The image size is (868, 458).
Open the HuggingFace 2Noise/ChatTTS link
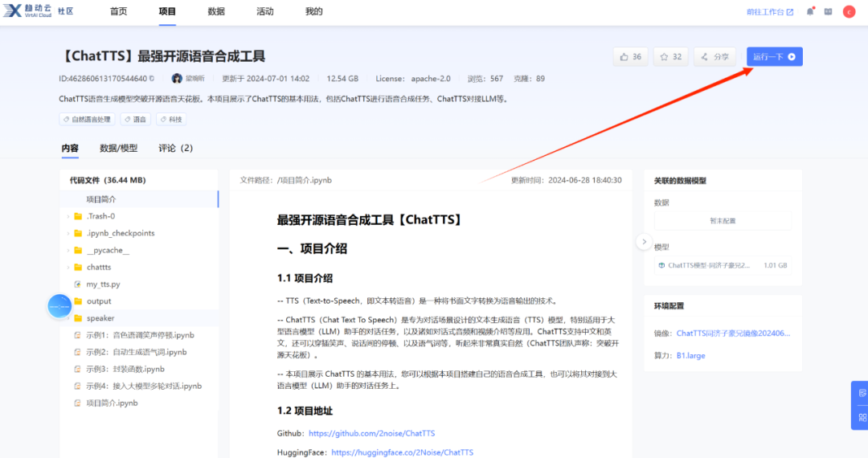403,452
